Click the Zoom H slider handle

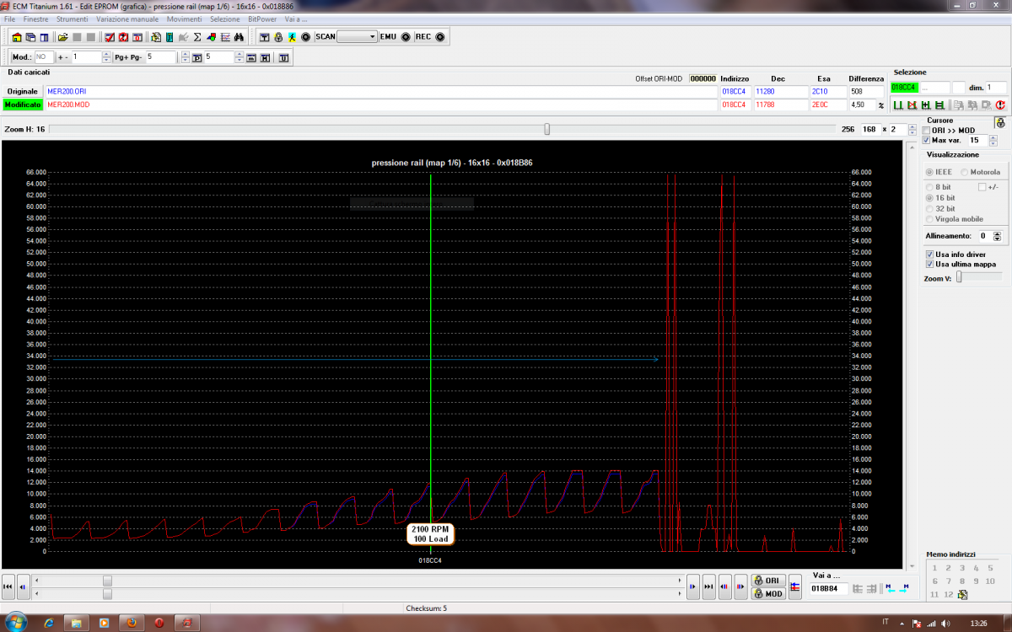click(x=547, y=129)
